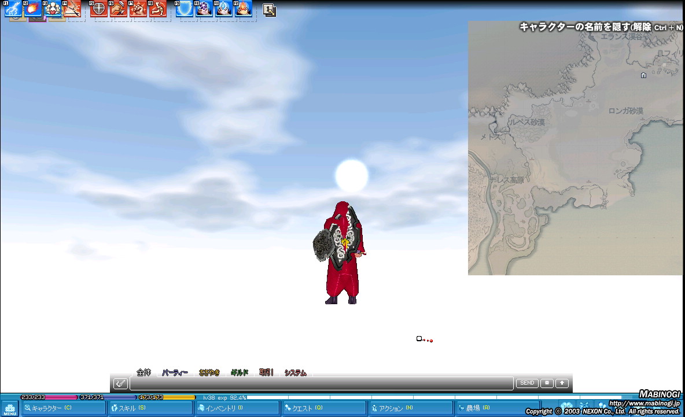Switch to the ギルド chat tab
Screen dimensions: 685x417
pos(239,373)
